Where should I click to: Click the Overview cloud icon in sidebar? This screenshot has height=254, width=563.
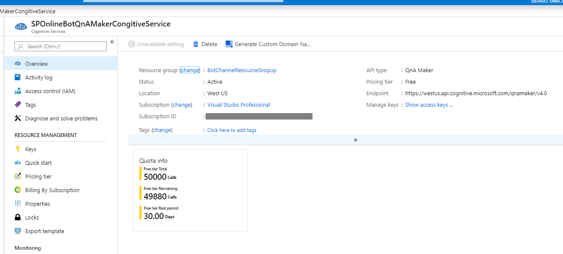click(18, 64)
